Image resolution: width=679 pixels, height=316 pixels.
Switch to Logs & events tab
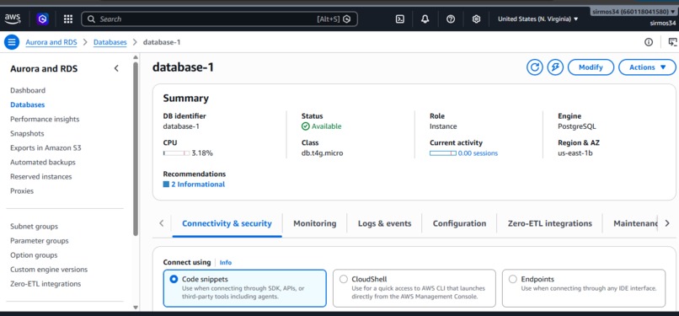click(384, 224)
